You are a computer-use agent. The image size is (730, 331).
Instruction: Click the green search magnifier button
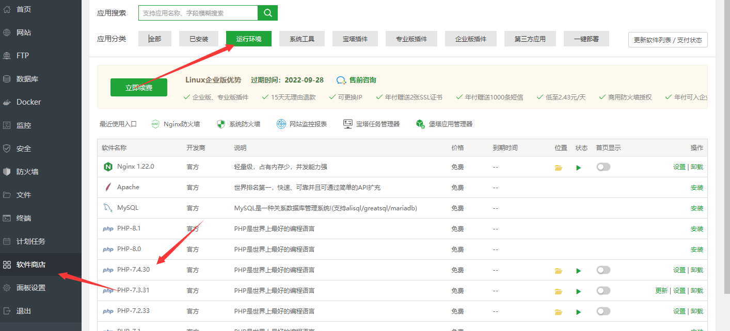point(267,13)
